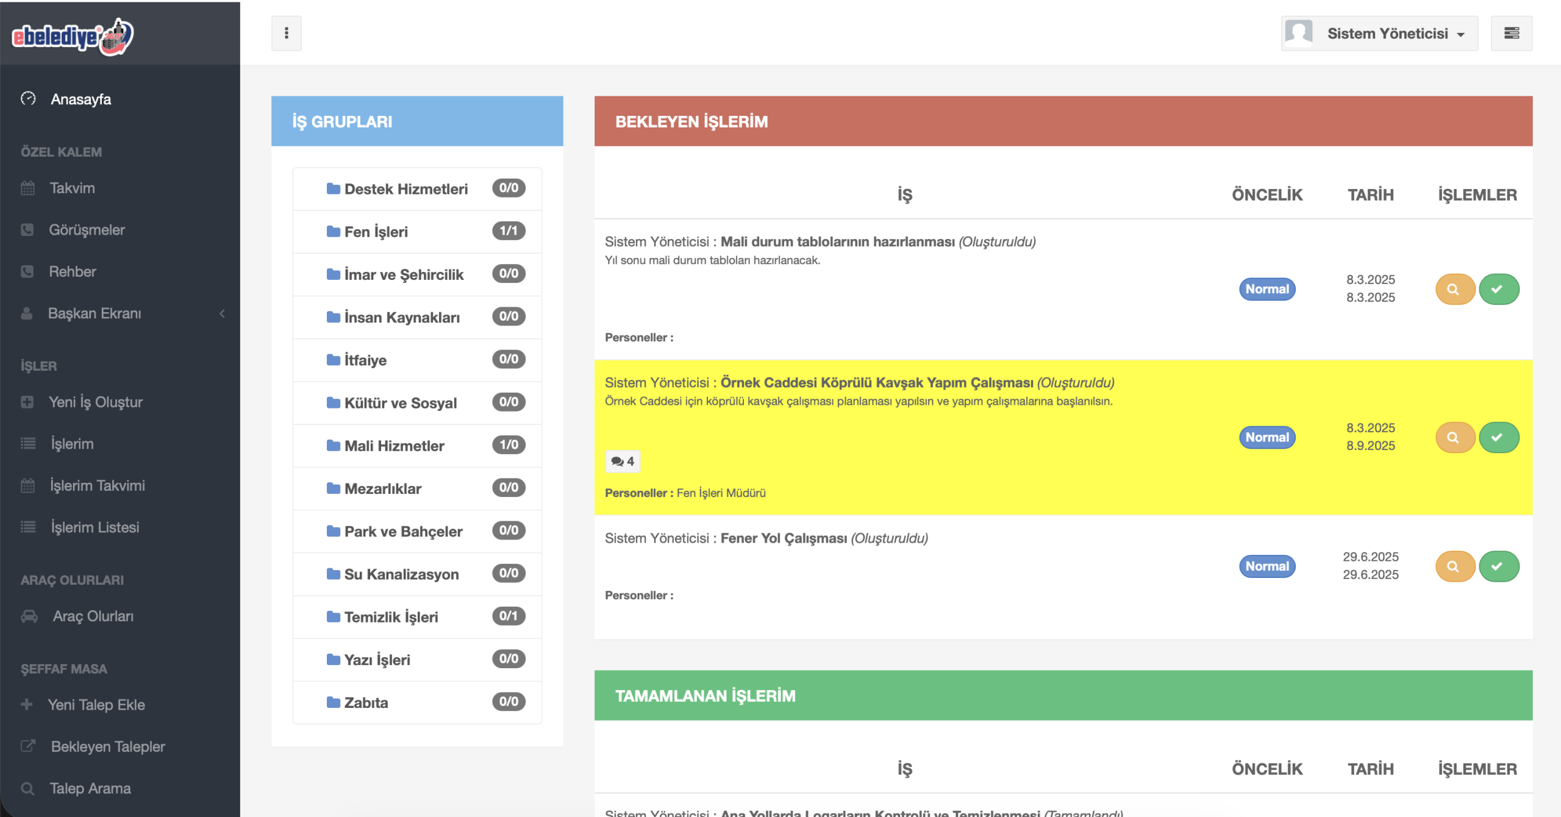Screen dimensions: 1561x817
Task: Open the Fener Yol Çalışması job title
Action: tap(783, 538)
